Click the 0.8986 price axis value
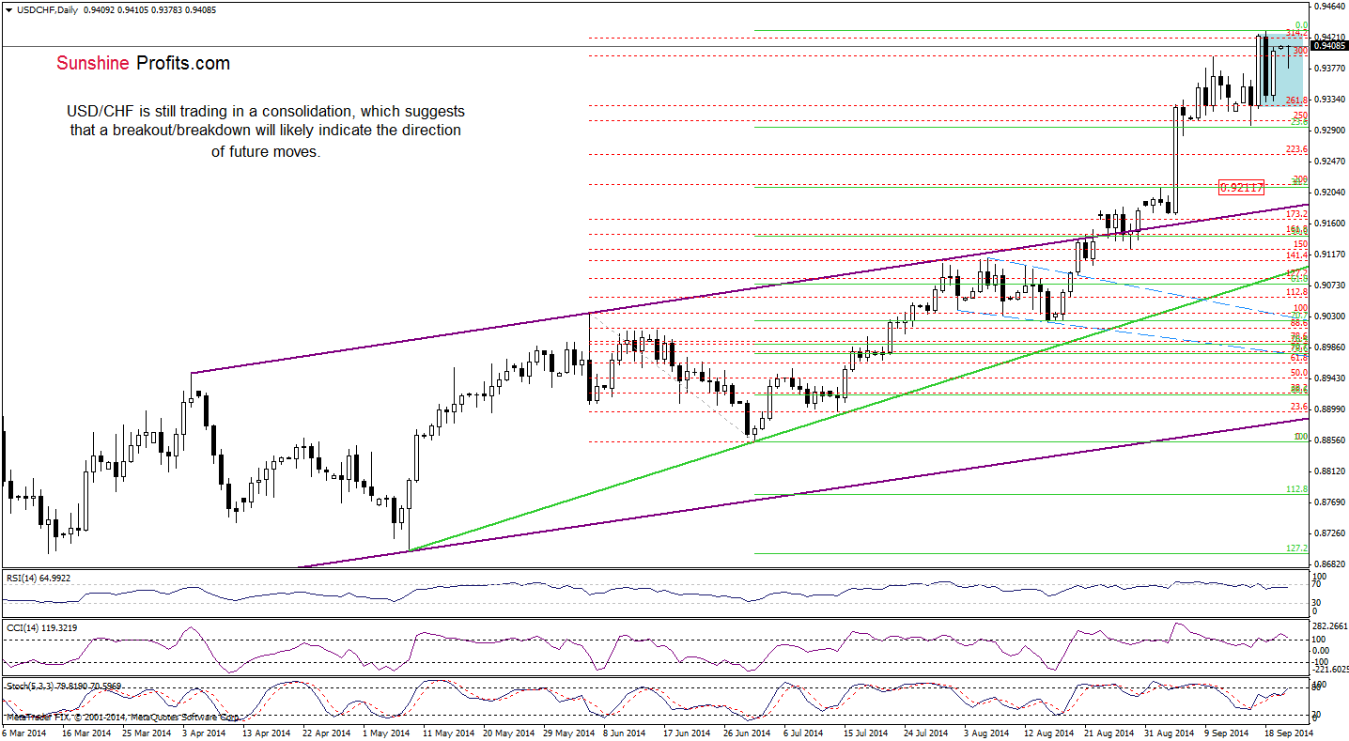Viewport: 1349px width, 741px height. coord(1328,347)
